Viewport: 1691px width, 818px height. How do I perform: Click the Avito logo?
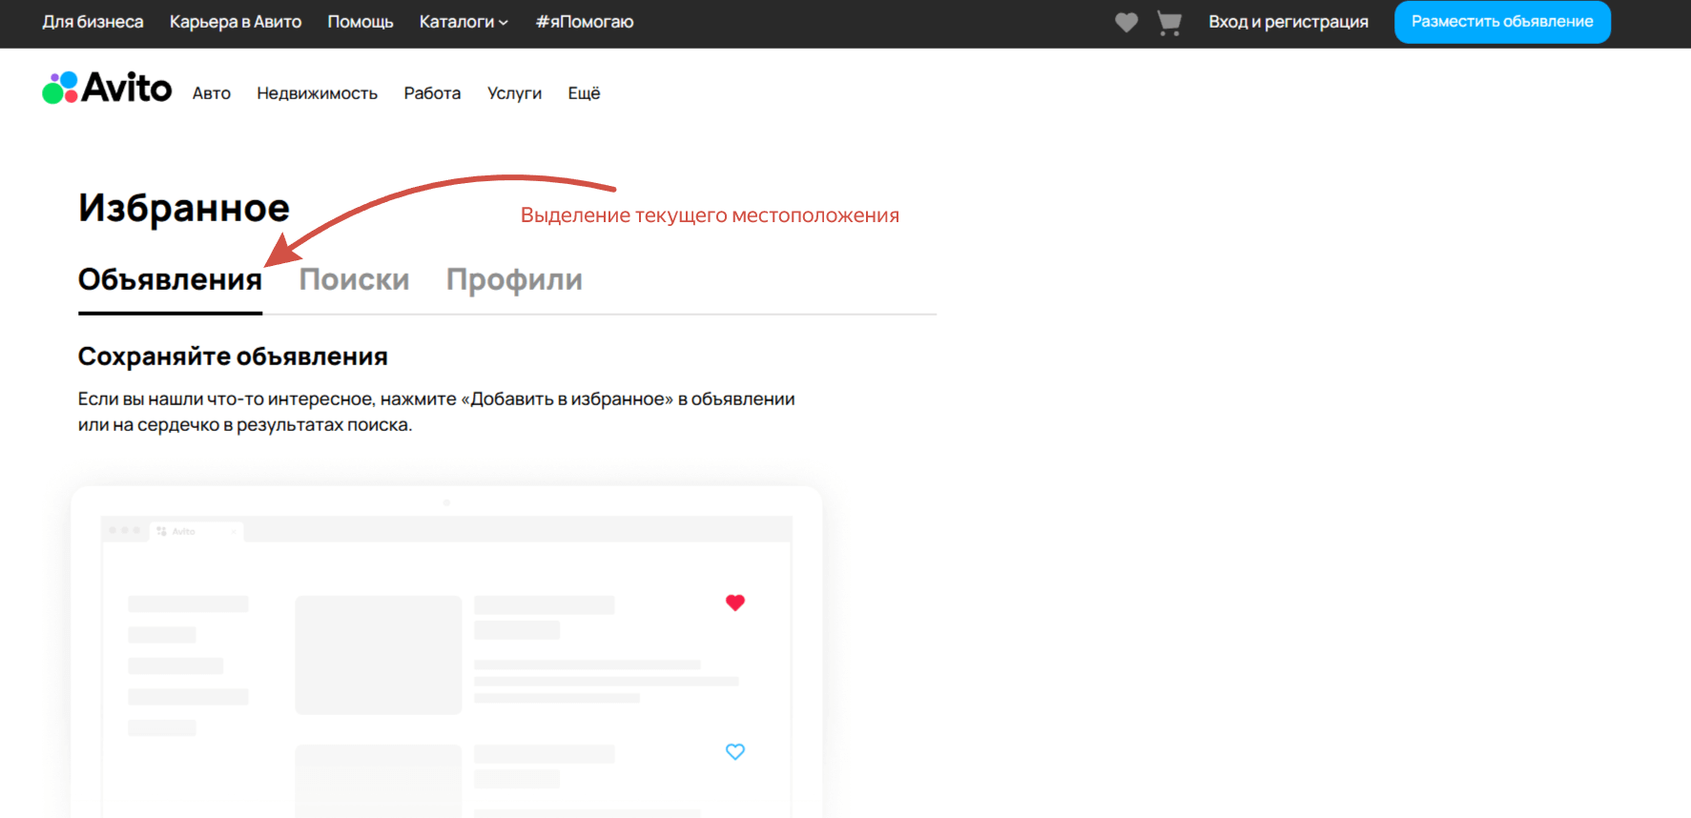point(107,89)
